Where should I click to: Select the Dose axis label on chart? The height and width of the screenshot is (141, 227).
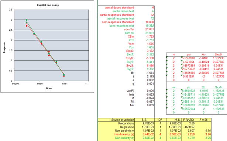tap(49, 88)
